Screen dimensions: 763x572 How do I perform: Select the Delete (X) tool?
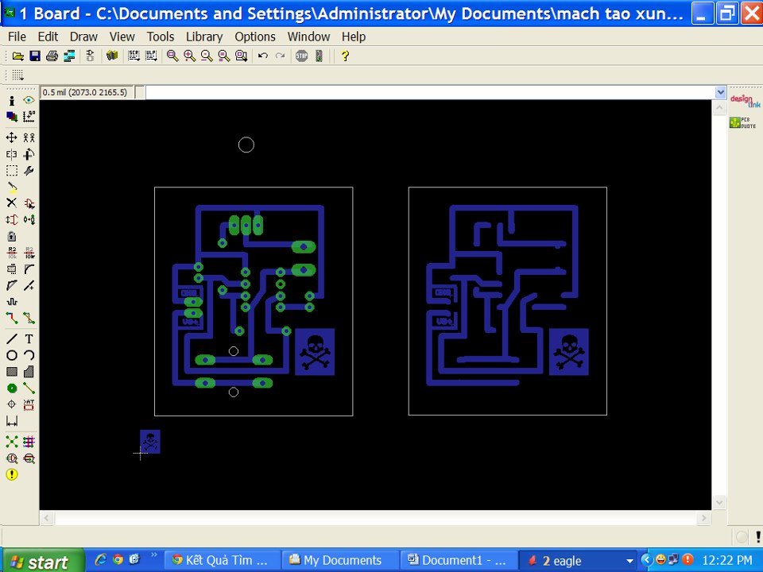[12, 203]
